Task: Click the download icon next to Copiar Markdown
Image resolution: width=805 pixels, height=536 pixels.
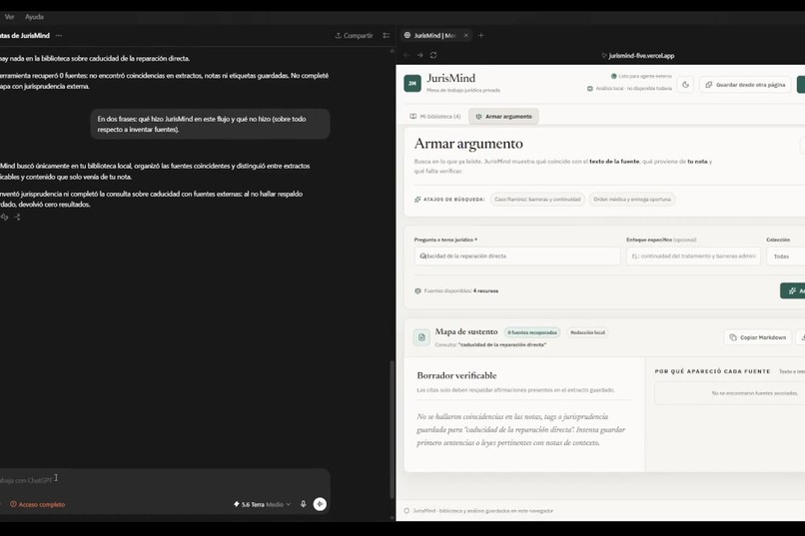Action: coord(801,337)
